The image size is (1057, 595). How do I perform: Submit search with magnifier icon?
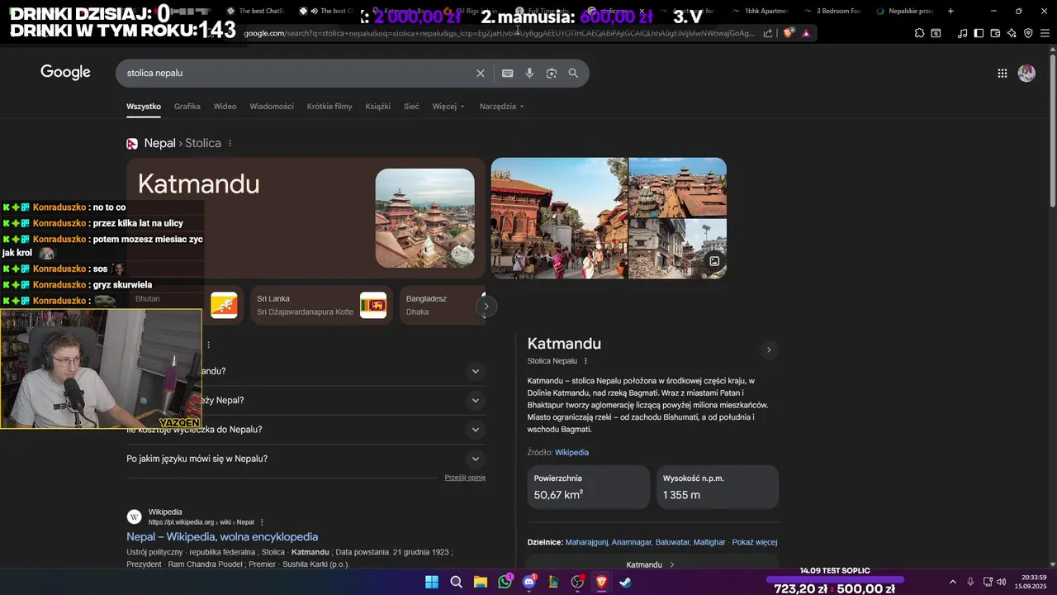coord(573,74)
